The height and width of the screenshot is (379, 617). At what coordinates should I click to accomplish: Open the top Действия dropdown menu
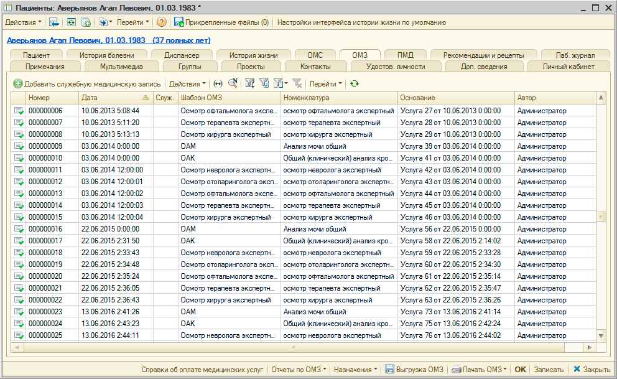click(24, 22)
